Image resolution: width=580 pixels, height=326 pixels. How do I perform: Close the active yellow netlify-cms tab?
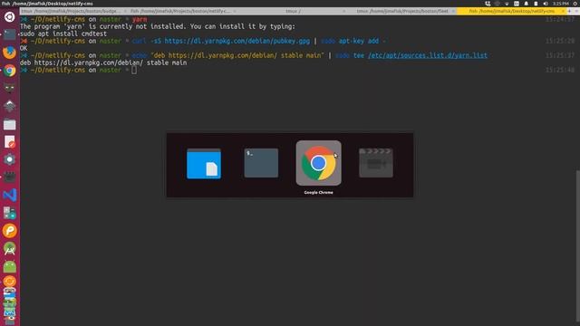click(563, 11)
